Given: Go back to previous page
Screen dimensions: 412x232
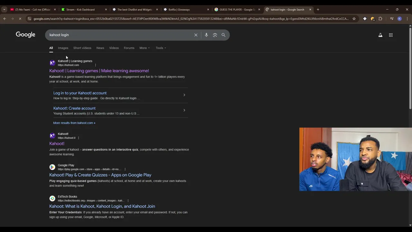Looking at the screenshot, I should pos(5,19).
